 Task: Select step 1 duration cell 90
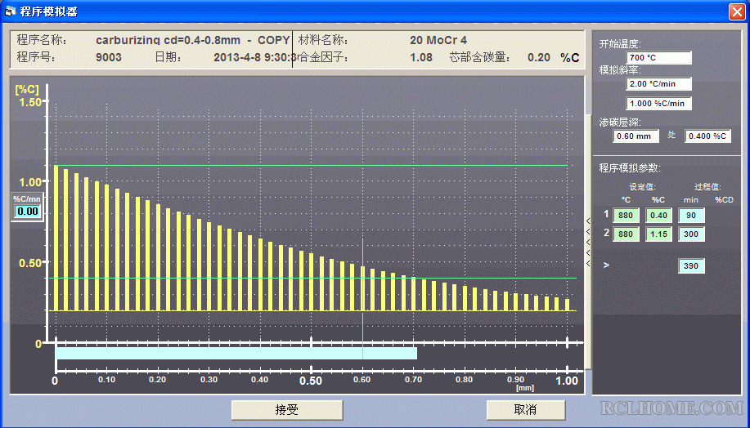(x=691, y=216)
